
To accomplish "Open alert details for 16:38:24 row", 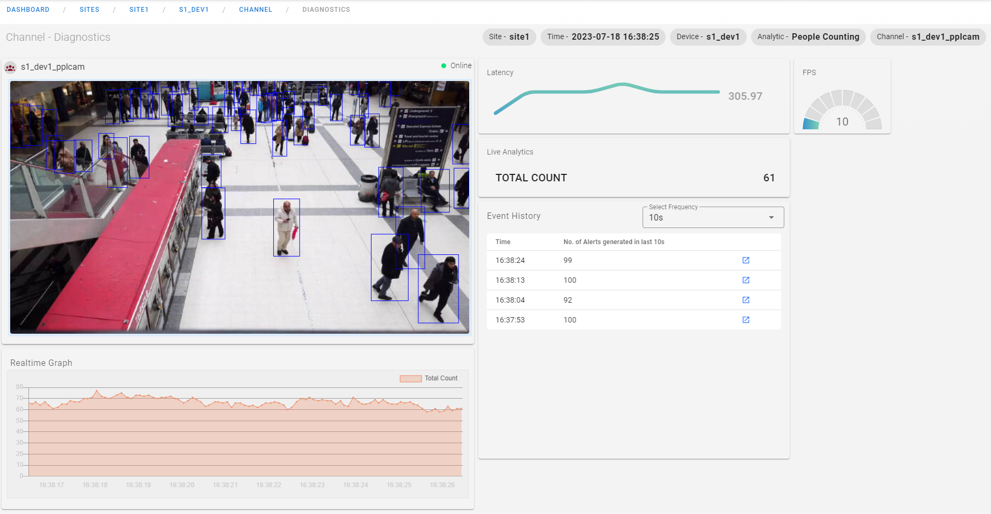I will (746, 260).
